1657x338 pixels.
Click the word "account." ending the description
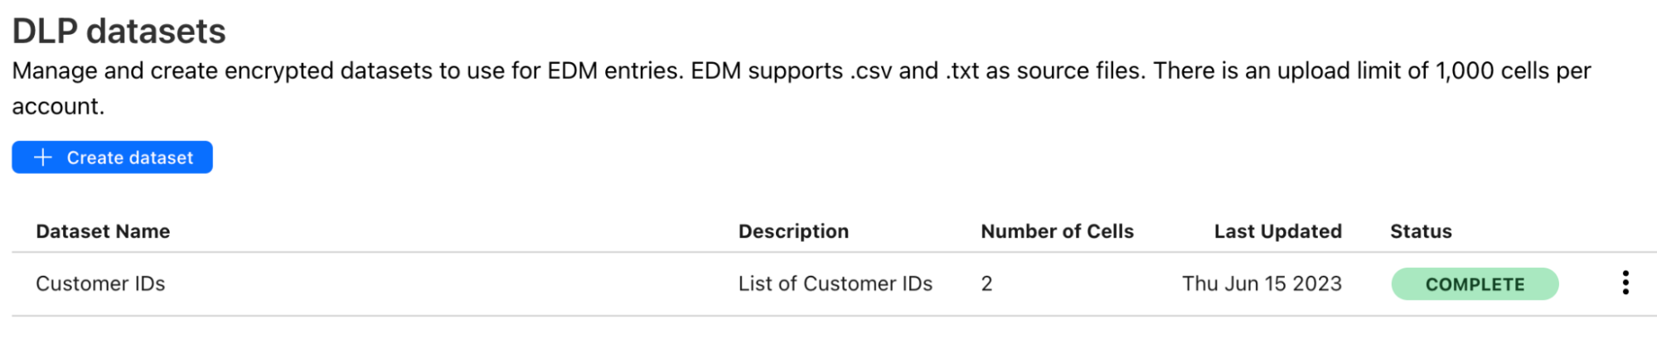pyautogui.click(x=58, y=107)
